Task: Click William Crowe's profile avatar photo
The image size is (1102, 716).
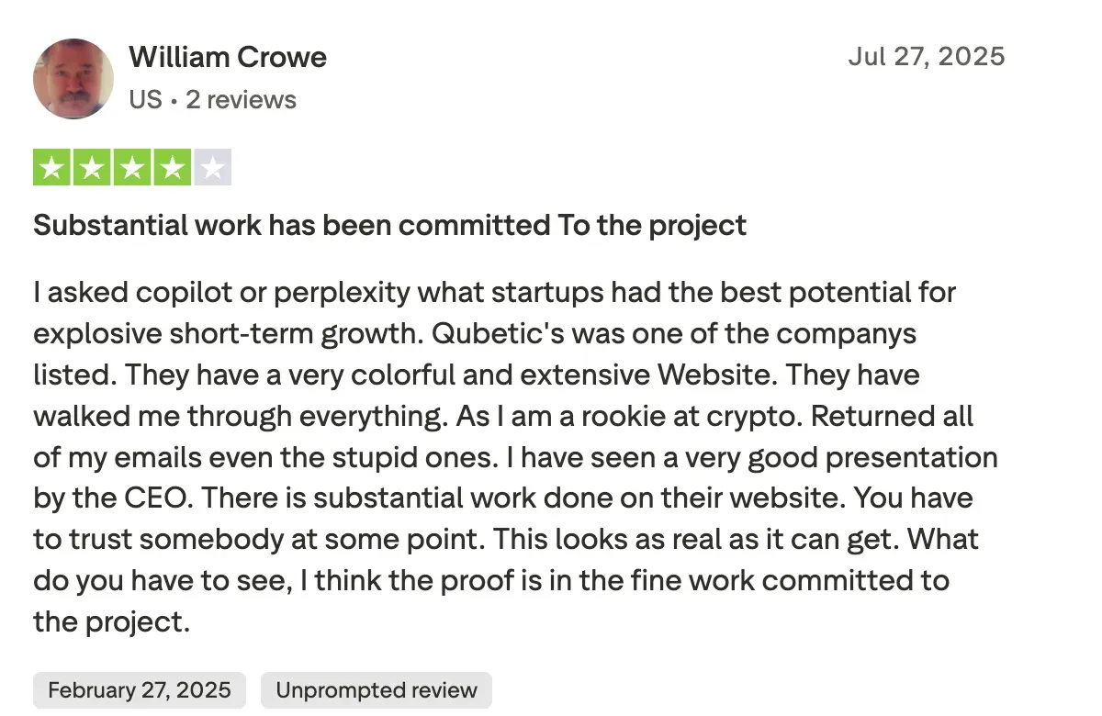Action: 73,79
